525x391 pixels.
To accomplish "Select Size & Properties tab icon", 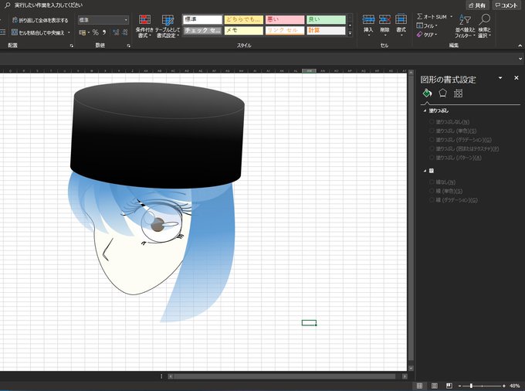I will click(x=458, y=93).
